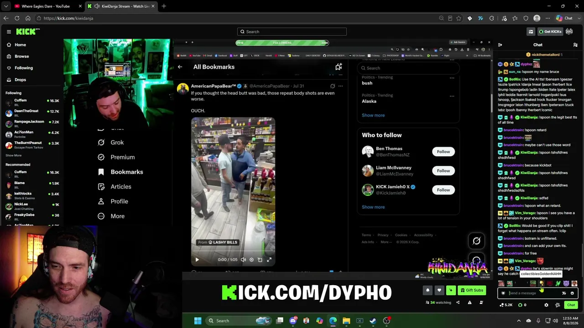Toggle follow heart button
Image resolution: width=584 pixels, height=328 pixels.
tap(439, 290)
